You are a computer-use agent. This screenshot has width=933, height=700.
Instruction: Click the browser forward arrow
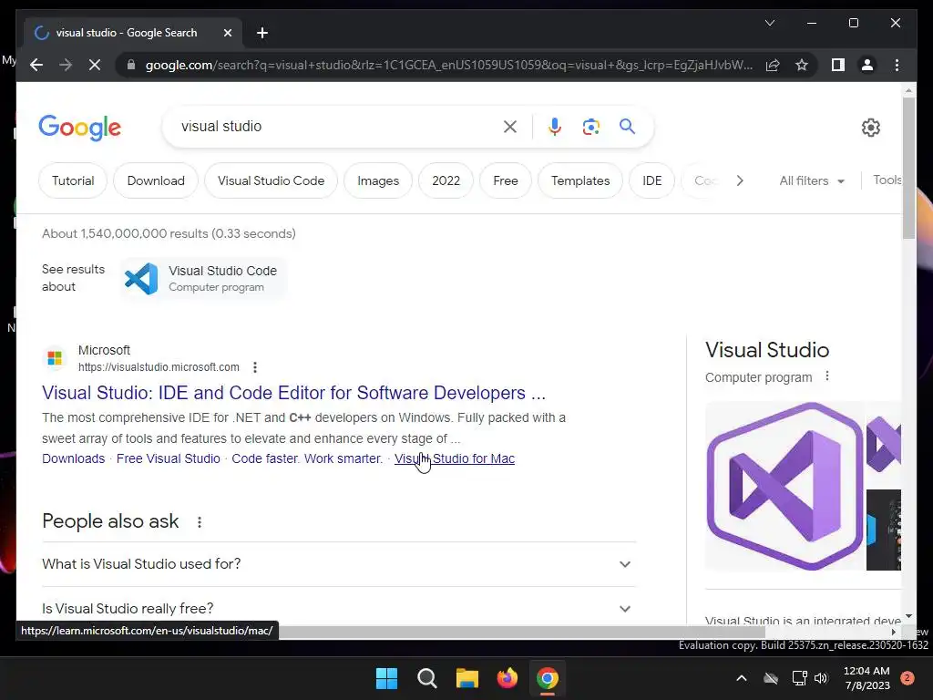point(66,65)
